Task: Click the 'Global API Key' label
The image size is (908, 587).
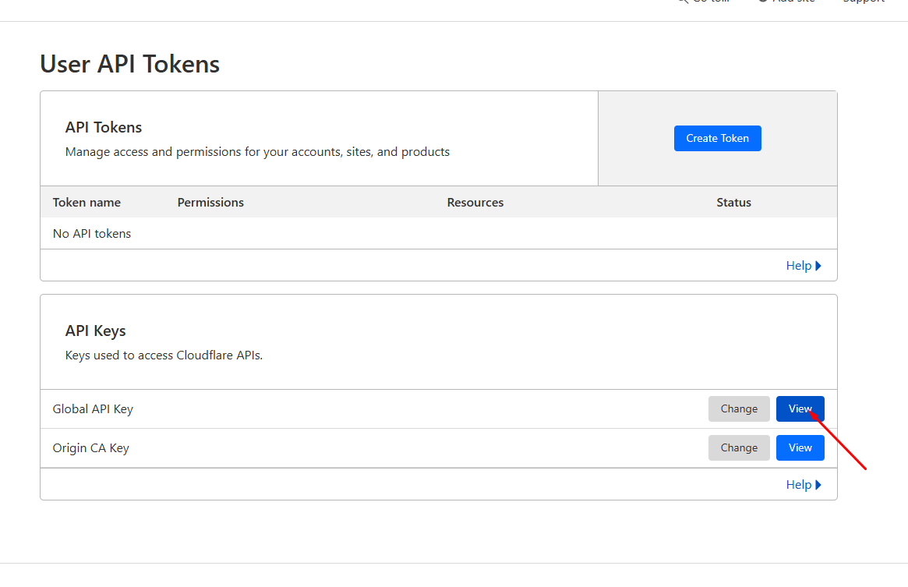Action: [93, 409]
